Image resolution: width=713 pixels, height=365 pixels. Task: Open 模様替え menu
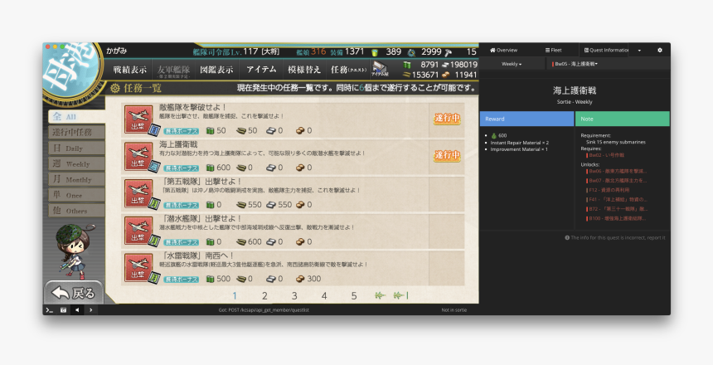pos(304,70)
